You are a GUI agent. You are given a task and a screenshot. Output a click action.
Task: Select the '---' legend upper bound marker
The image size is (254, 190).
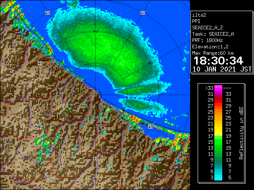[x=227, y=88]
